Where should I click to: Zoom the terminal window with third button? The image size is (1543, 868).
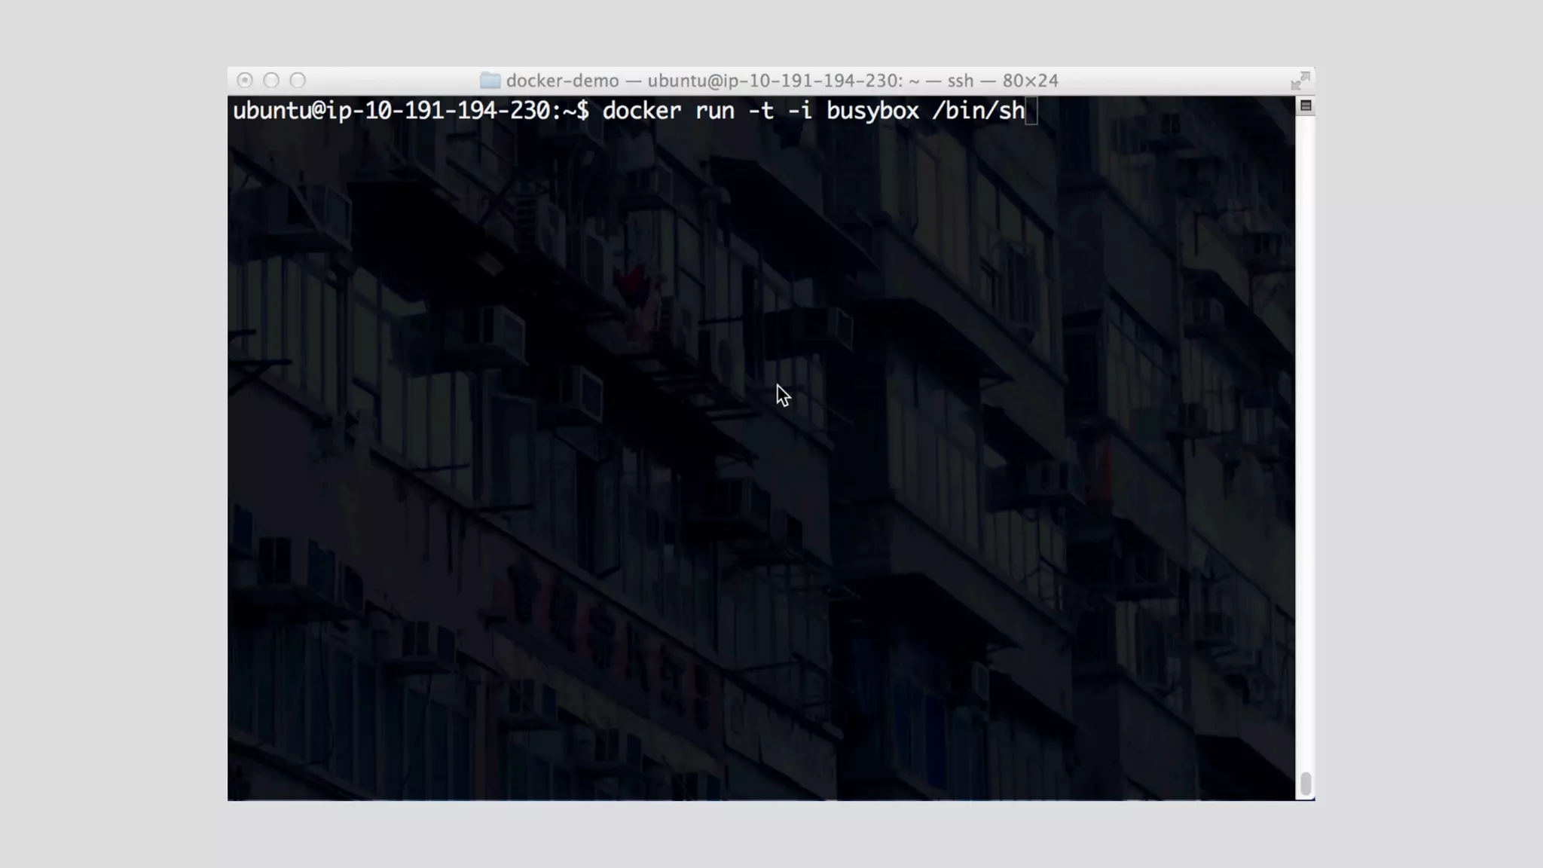298,81
